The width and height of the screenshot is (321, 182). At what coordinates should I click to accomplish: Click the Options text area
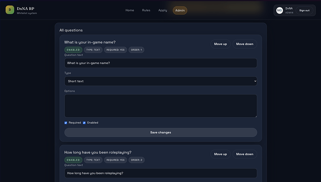[160, 106]
